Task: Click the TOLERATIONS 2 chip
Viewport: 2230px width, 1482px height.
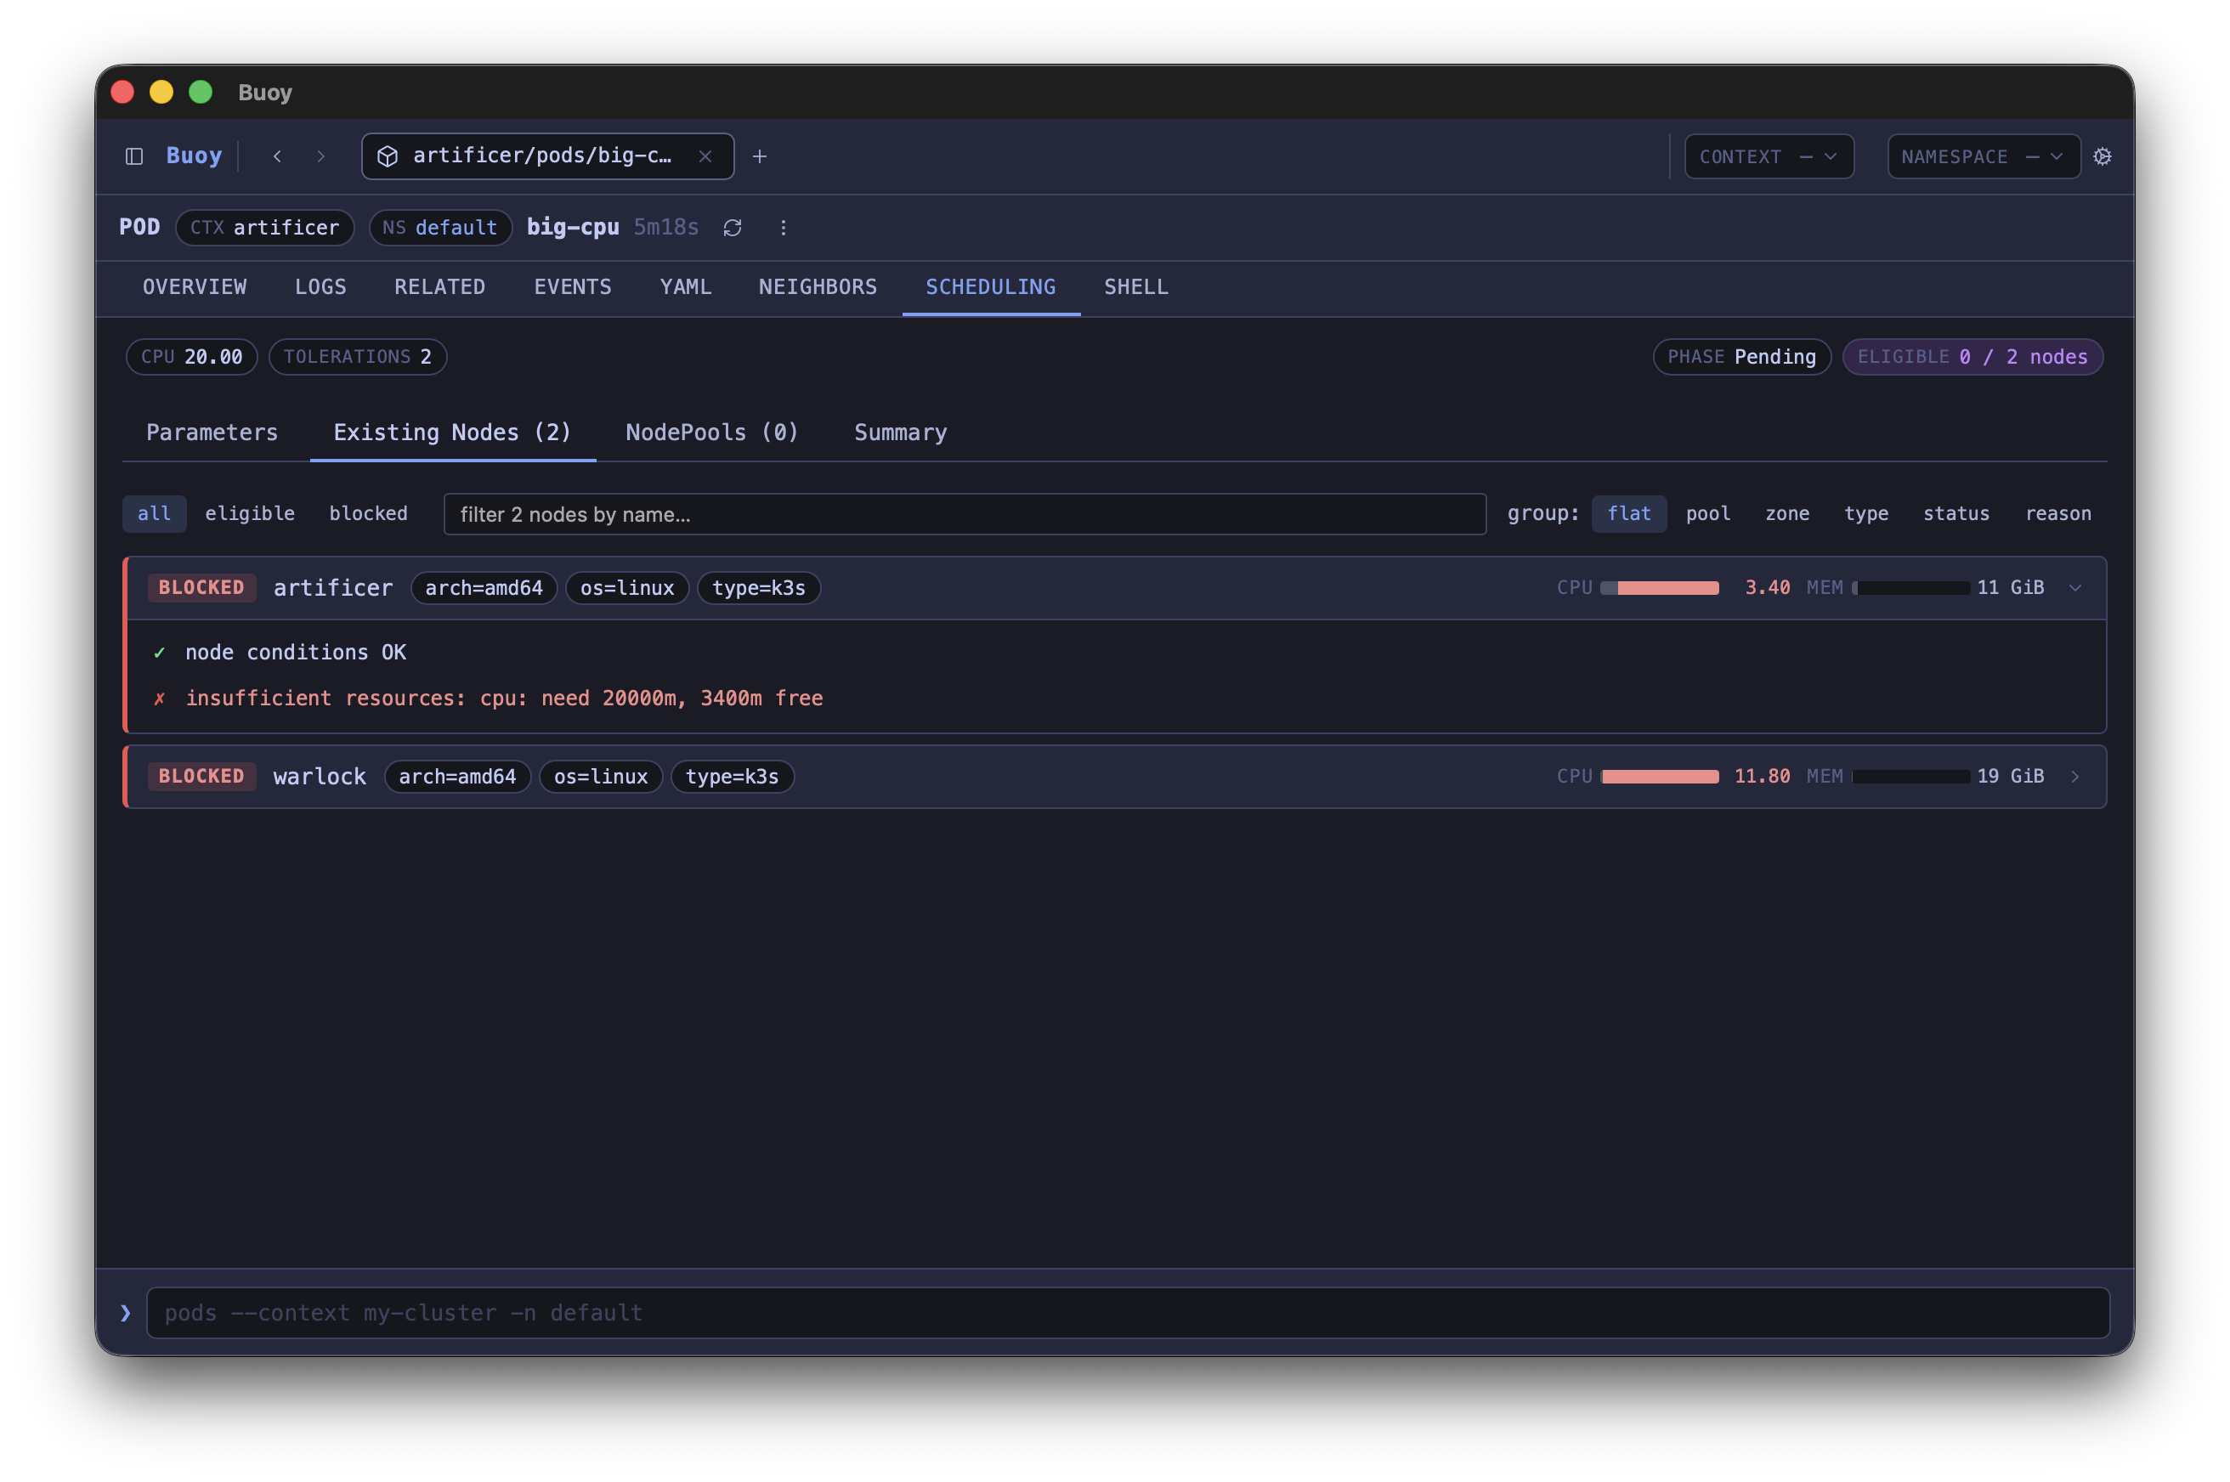Action: (357, 356)
